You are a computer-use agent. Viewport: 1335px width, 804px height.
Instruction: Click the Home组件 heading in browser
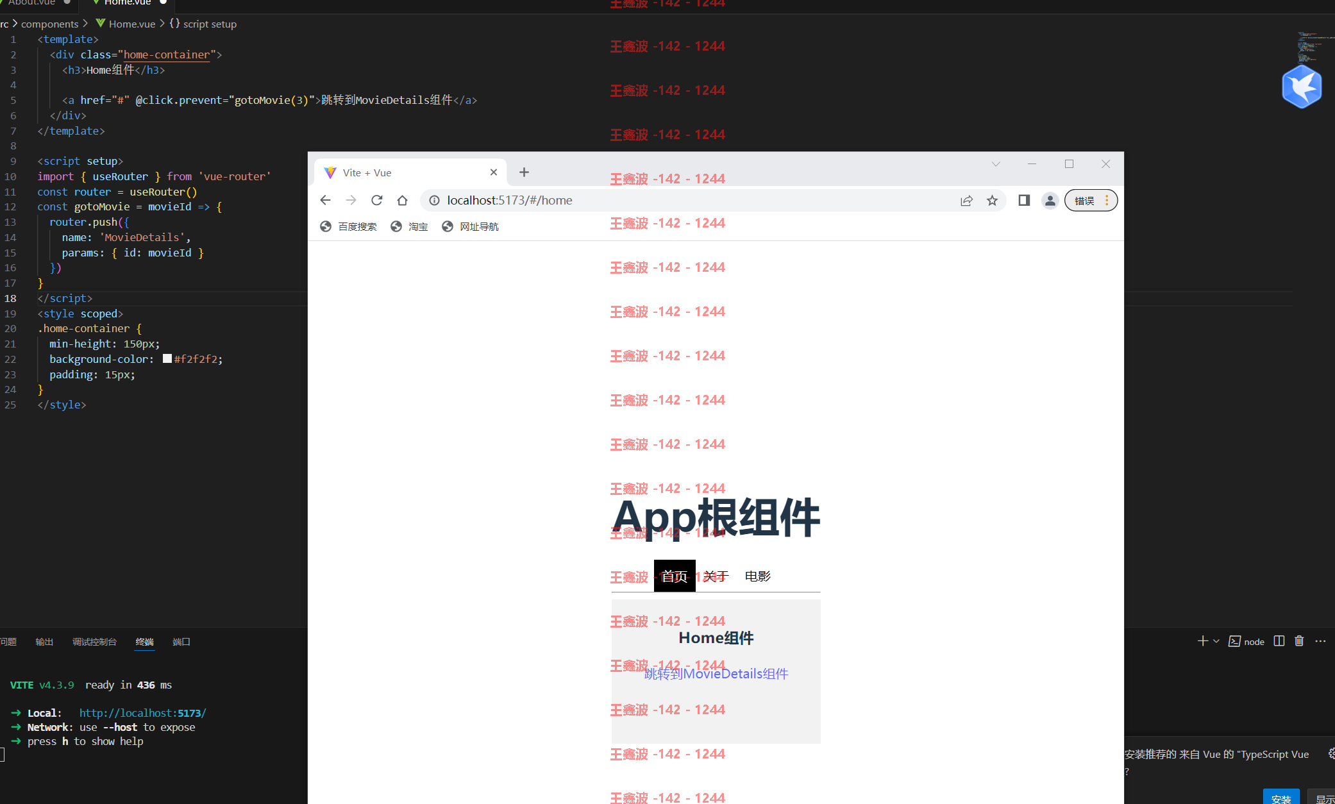click(716, 639)
